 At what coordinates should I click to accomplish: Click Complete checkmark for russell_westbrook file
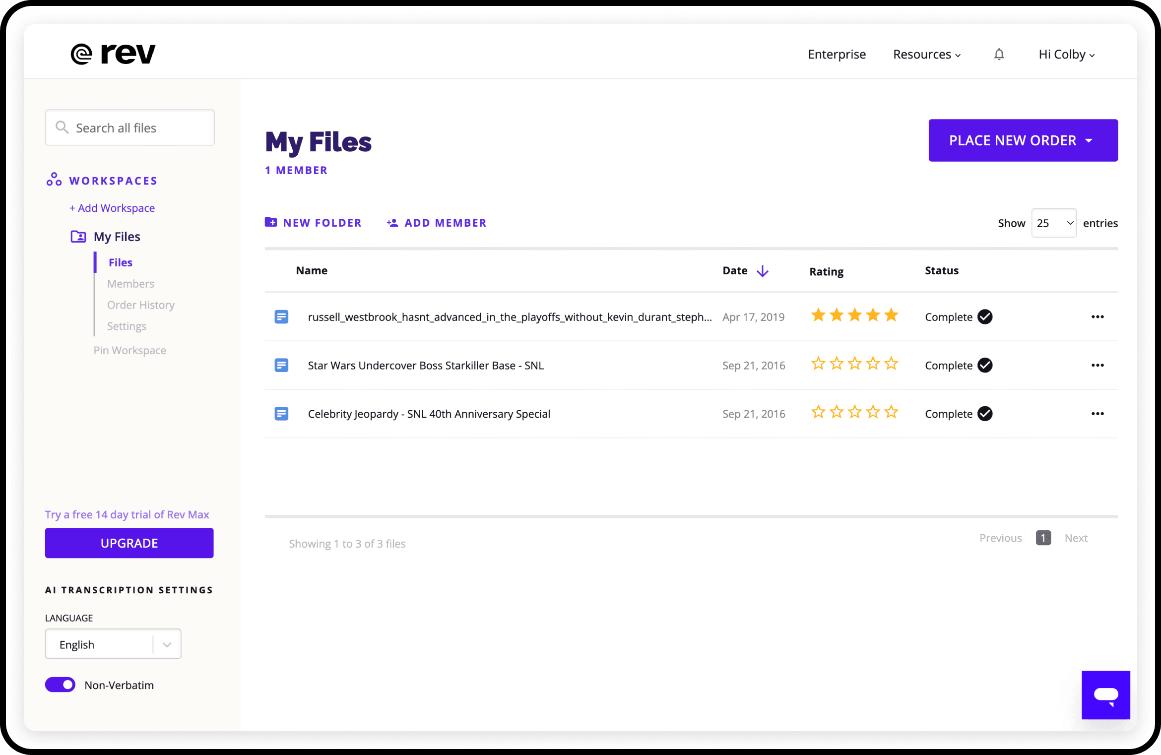click(x=985, y=316)
